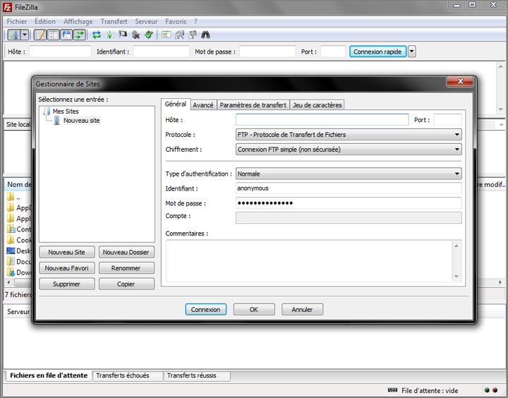Click the Supprimer button
The width and height of the screenshot is (508, 398).
[67, 284]
